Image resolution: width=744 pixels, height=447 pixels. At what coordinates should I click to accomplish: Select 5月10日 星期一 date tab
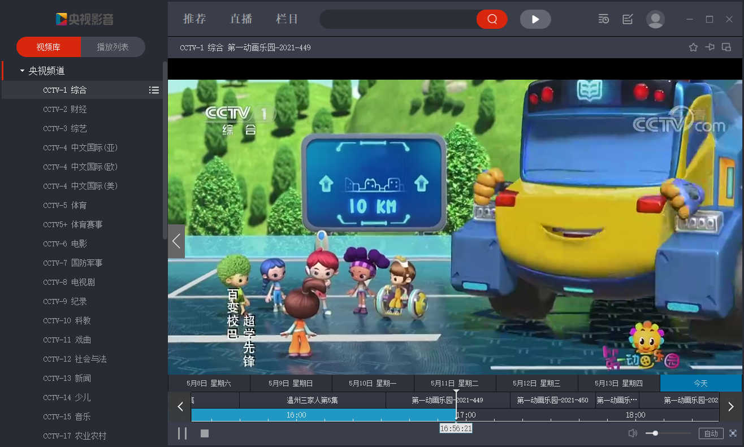(373, 383)
